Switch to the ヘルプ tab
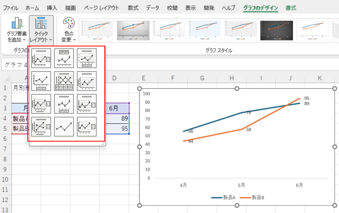 tap(229, 8)
